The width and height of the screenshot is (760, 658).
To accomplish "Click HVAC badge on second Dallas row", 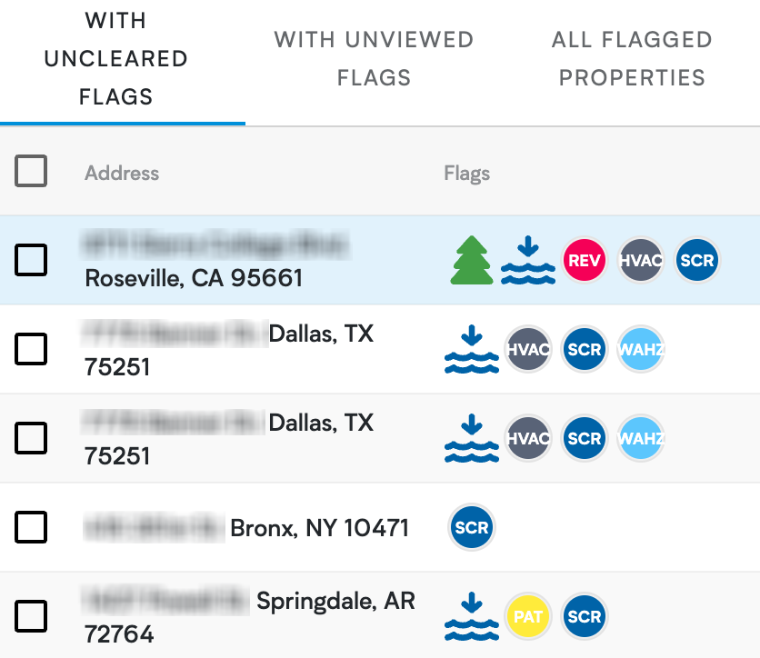I will (528, 438).
